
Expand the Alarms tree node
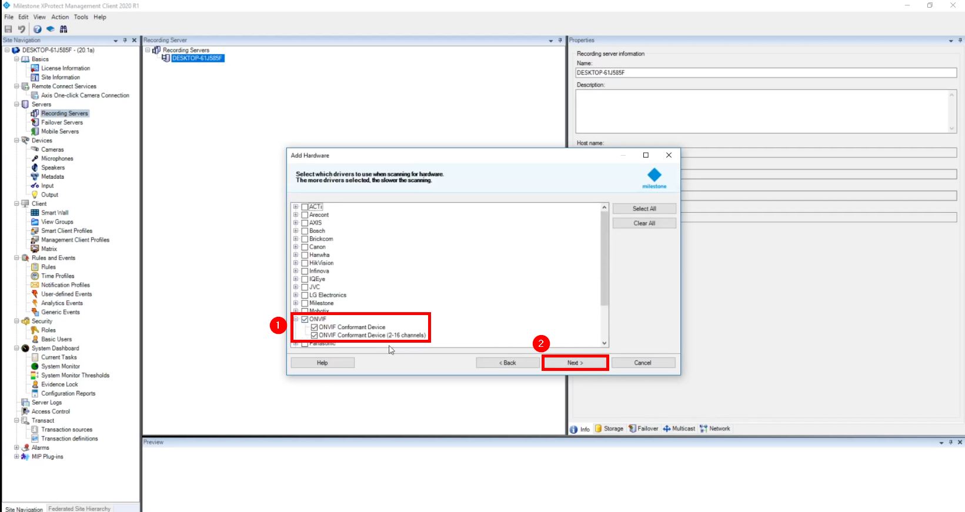(x=16, y=448)
